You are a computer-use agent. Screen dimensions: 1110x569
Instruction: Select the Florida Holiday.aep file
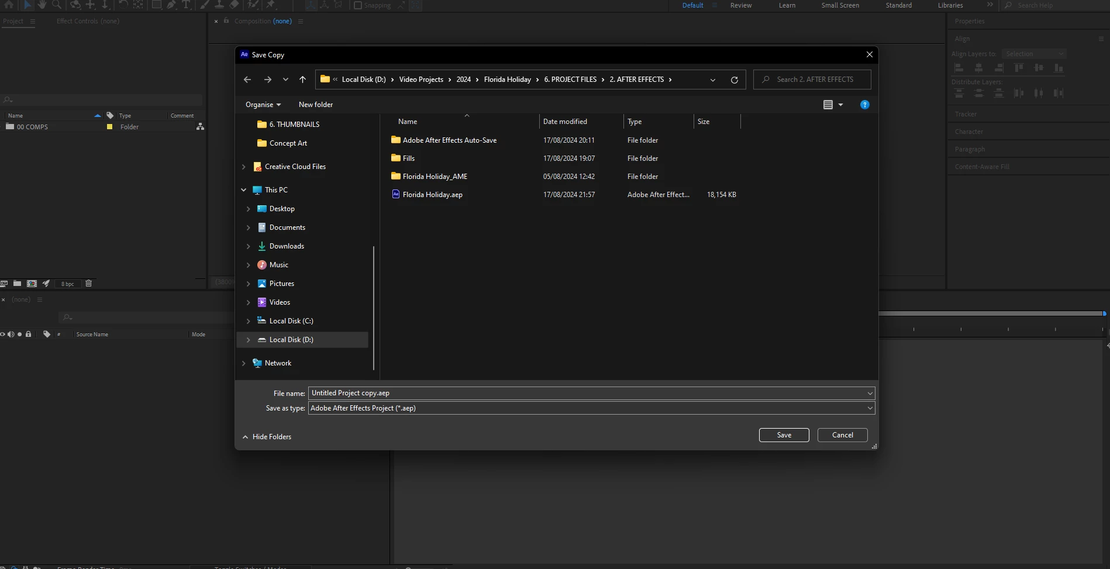pos(433,195)
